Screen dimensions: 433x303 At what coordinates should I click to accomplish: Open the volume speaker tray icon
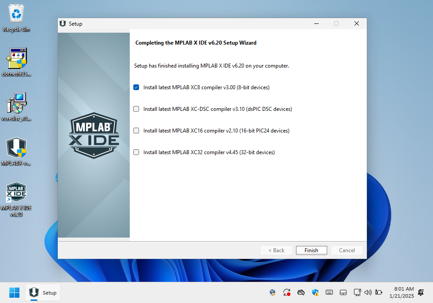point(368,292)
